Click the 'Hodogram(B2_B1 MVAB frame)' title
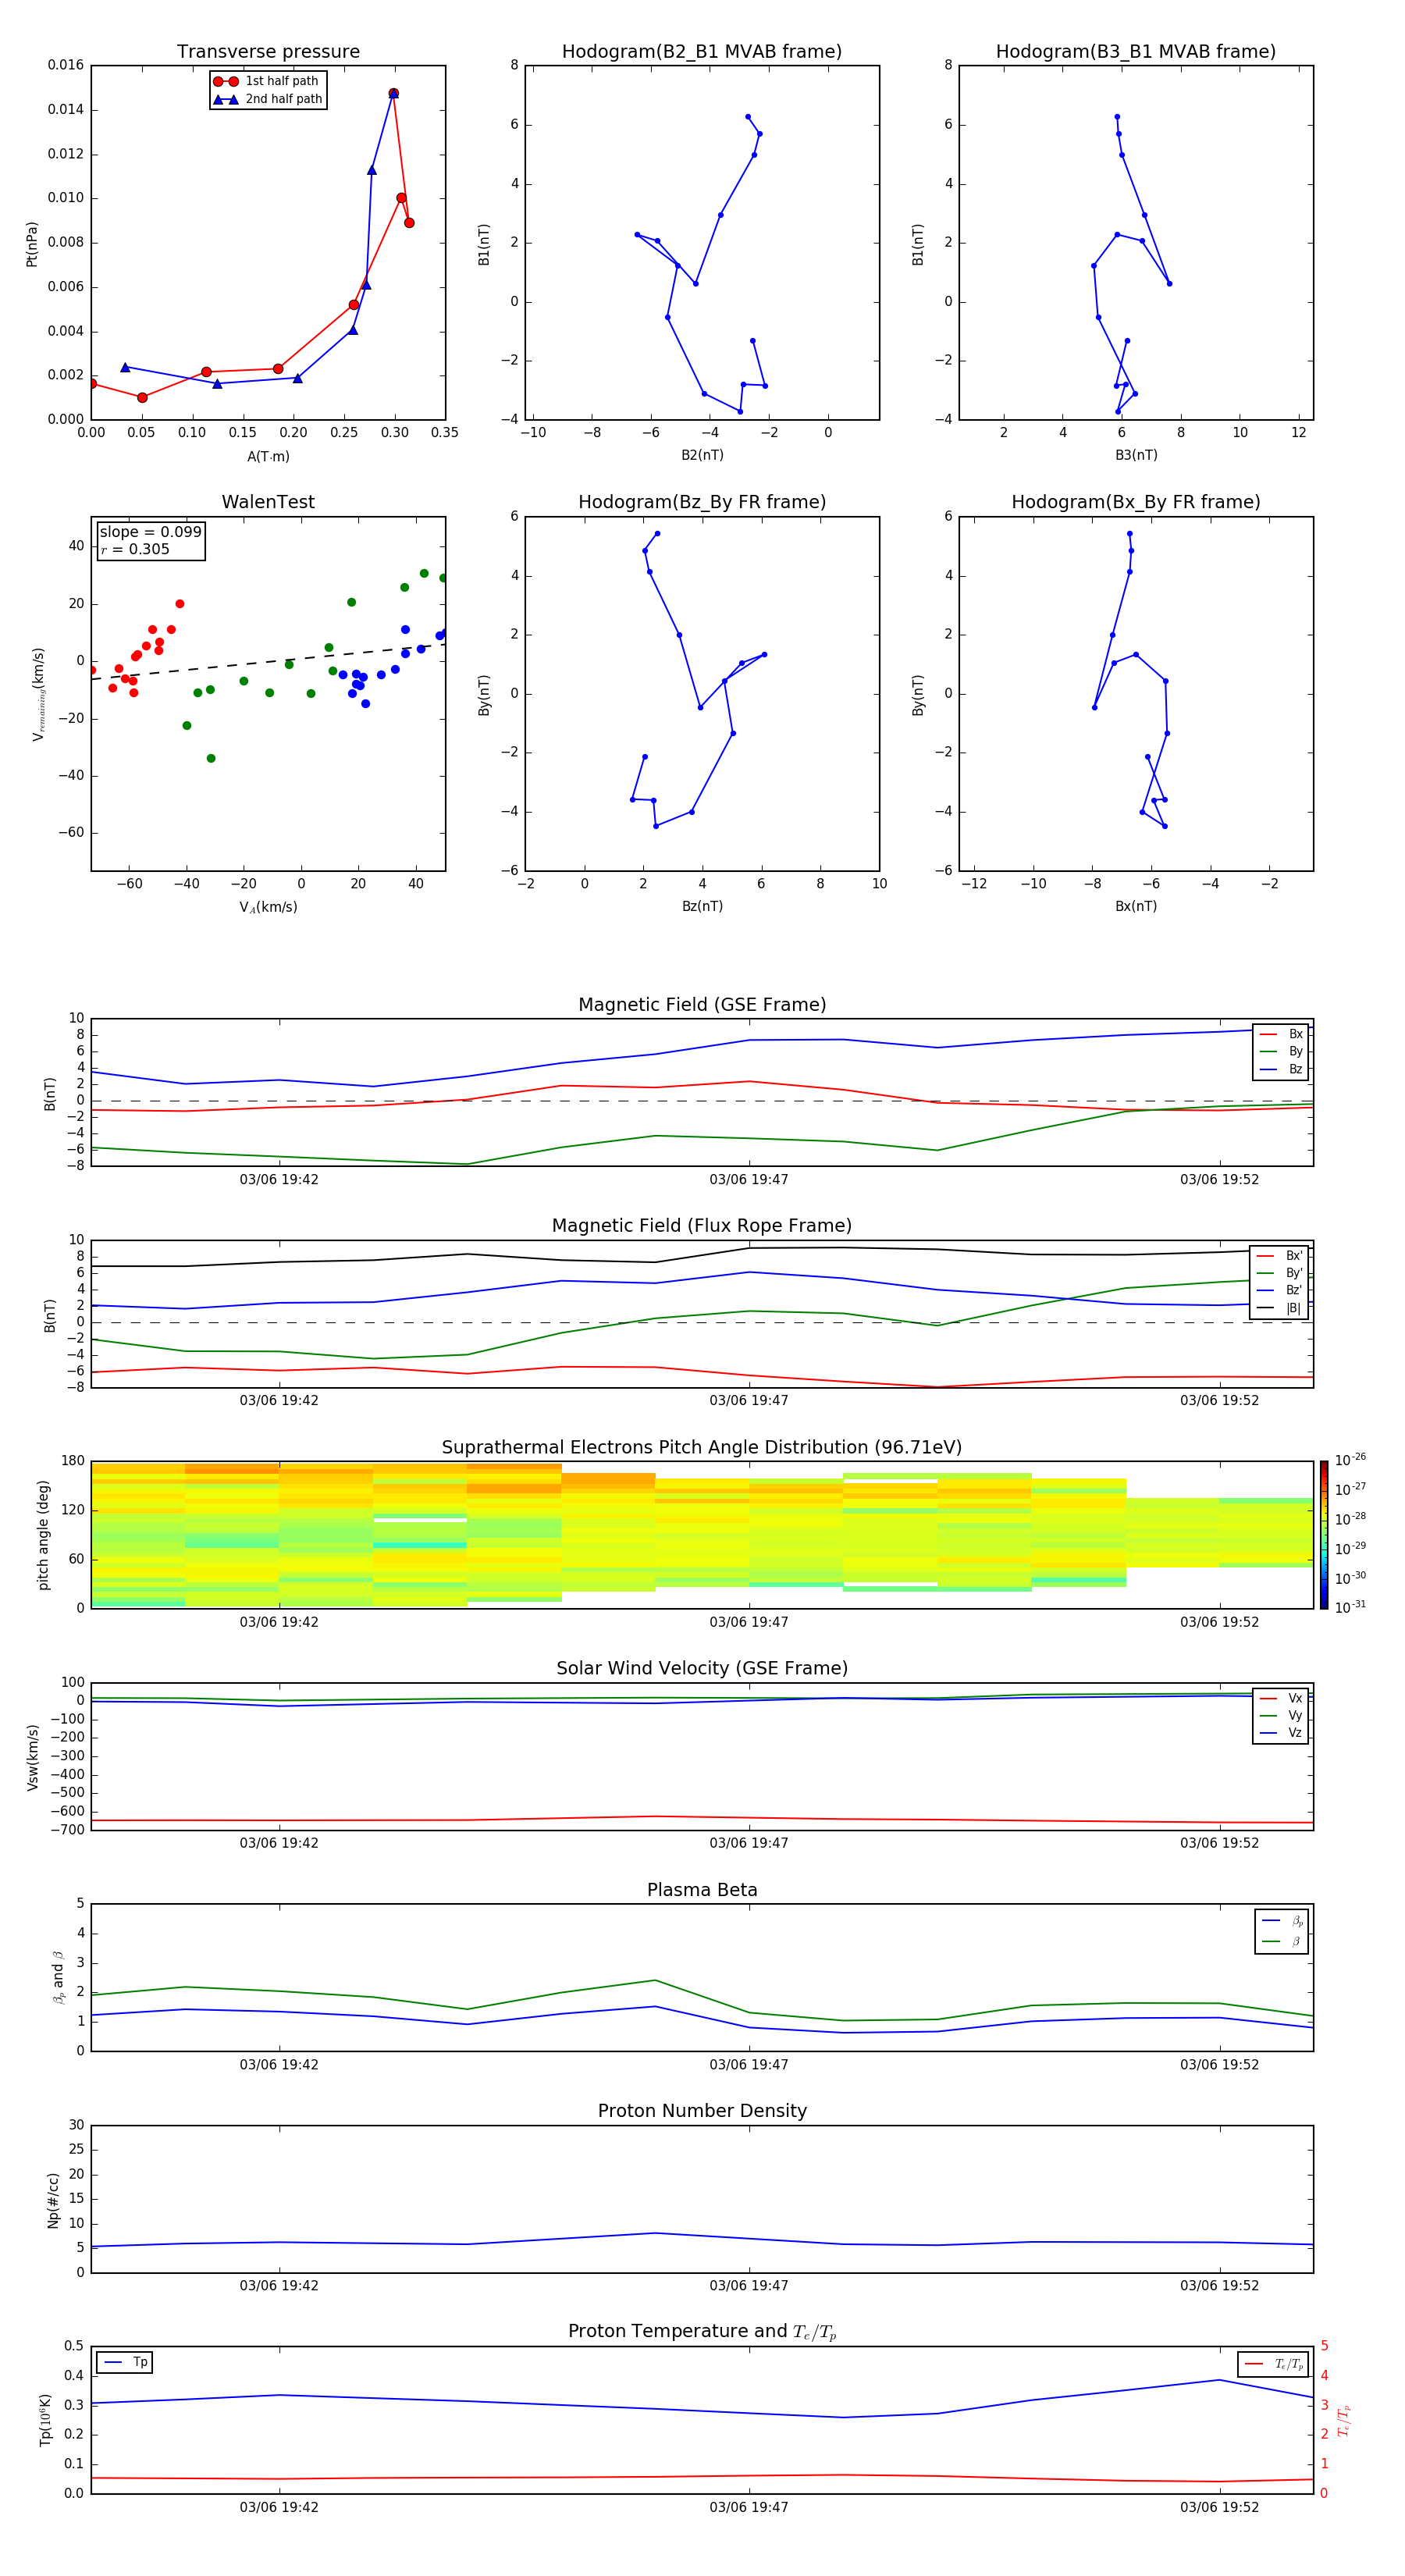This screenshot has height=2576, width=1405. coord(702,52)
